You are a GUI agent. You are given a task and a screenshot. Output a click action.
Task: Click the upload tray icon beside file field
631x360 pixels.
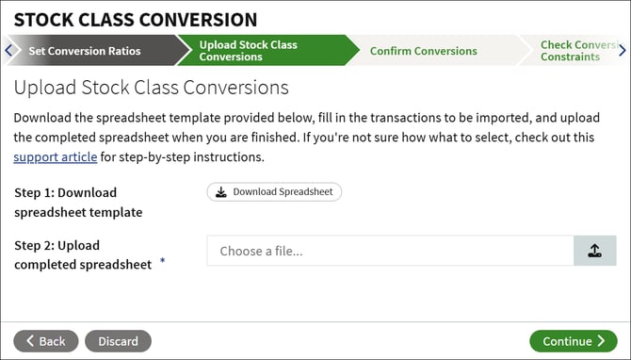pos(595,251)
